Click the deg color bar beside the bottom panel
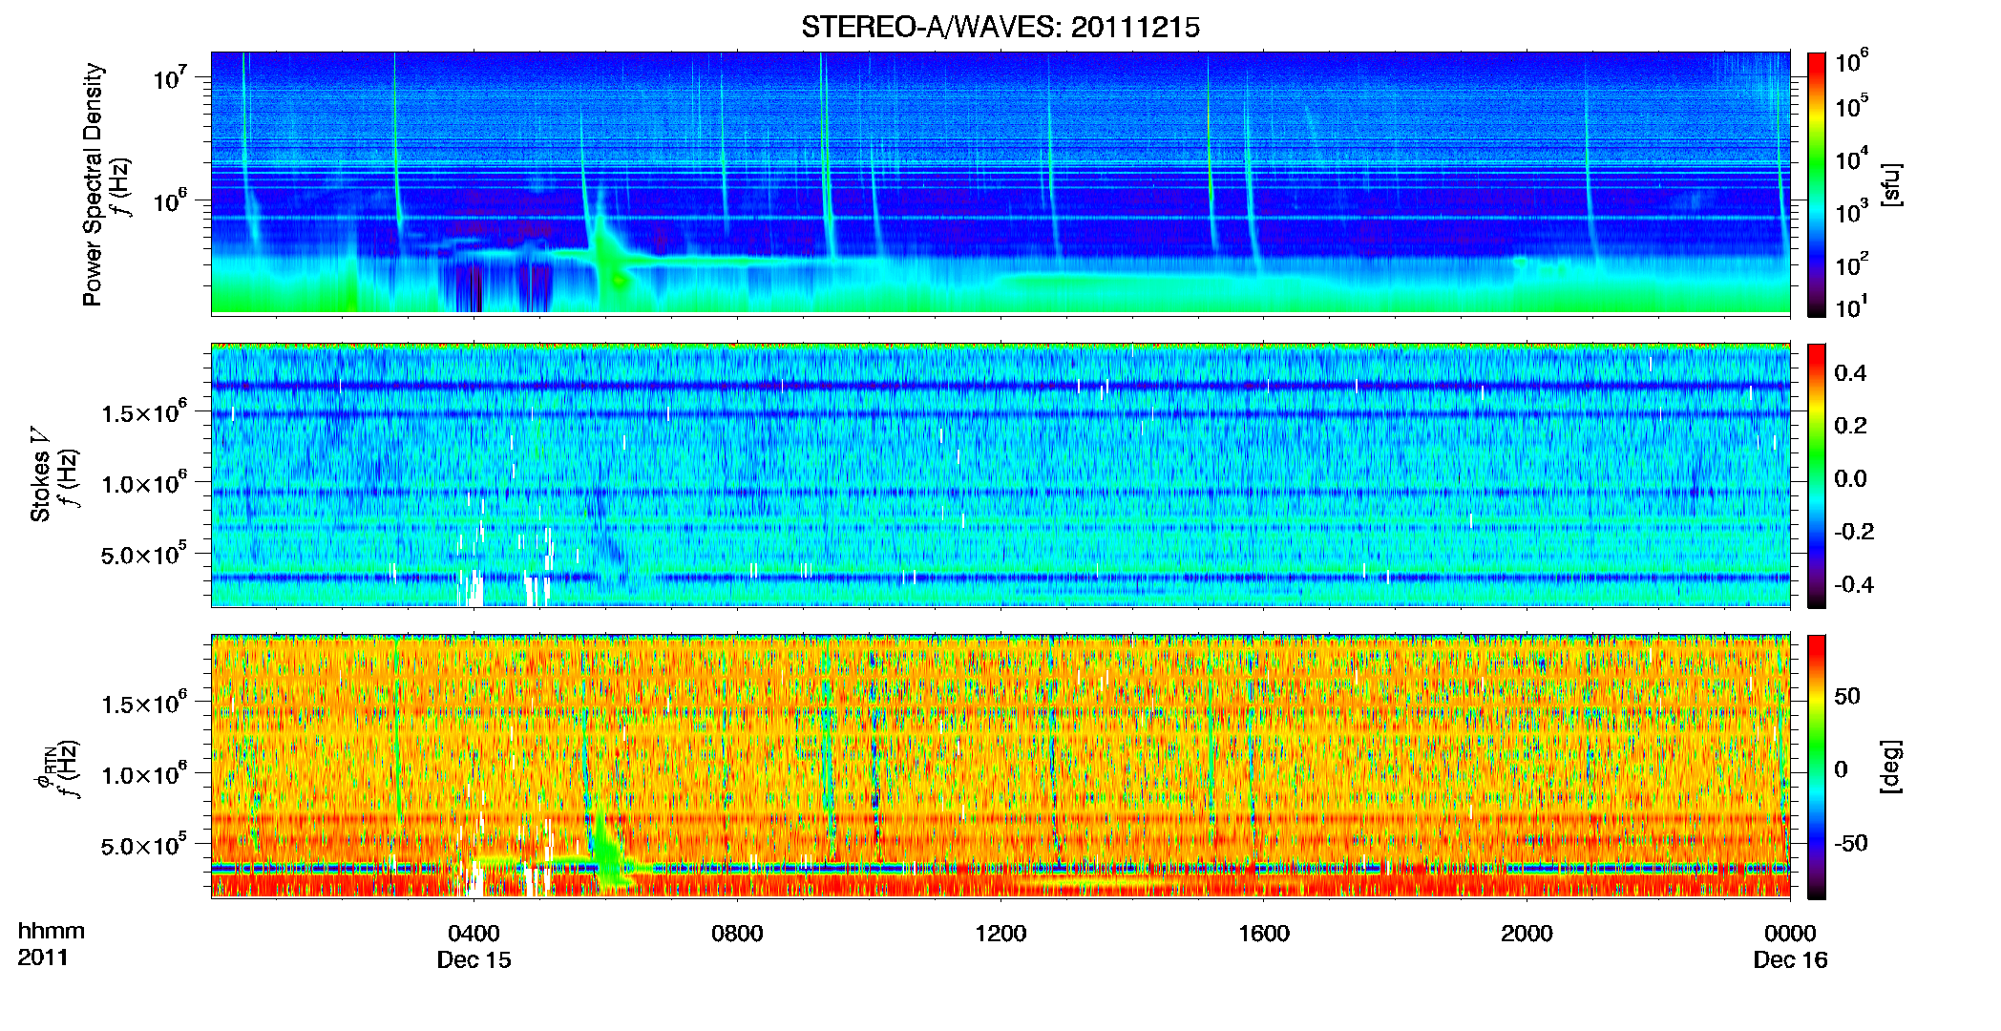Image resolution: width=2001 pixels, height=1031 pixels. 1816,767
